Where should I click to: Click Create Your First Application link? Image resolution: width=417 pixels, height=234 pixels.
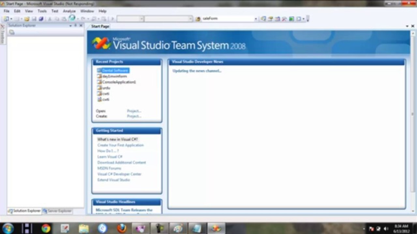(120, 145)
